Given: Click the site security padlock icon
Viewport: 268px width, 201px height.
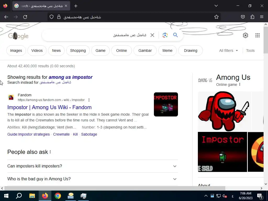Looking at the screenshot, I should point(59,17).
